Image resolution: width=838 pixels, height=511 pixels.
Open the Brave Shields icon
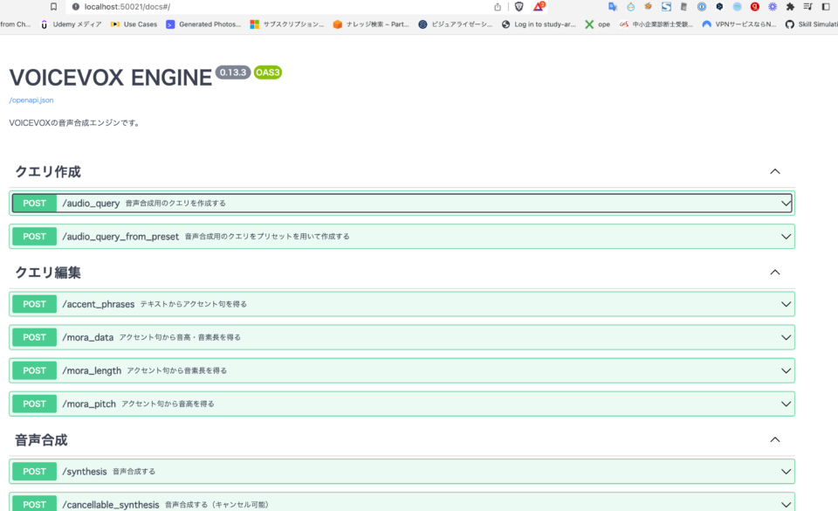click(x=519, y=7)
